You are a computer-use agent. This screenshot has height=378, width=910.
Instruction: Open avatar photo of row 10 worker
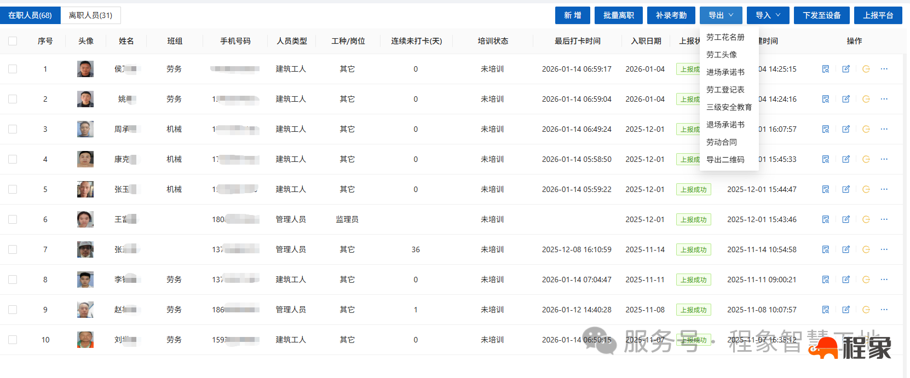click(x=85, y=340)
